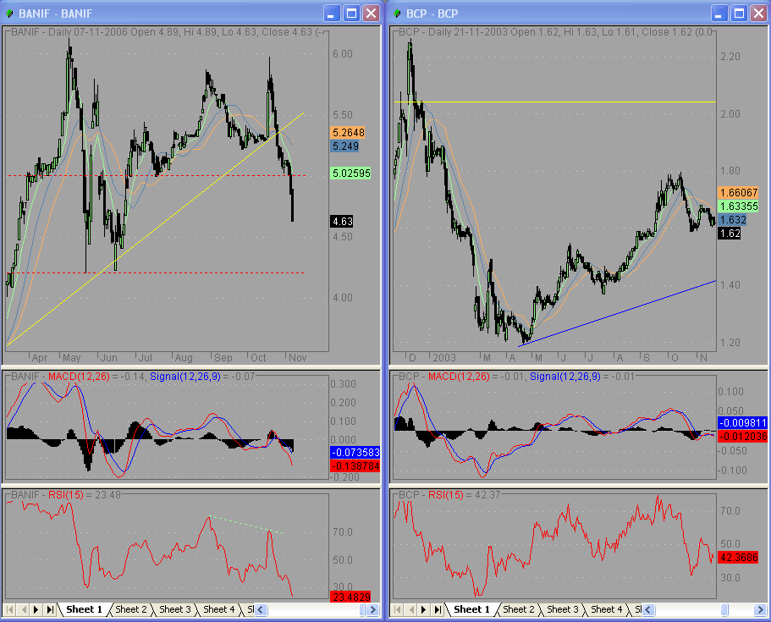Click BANIF RSI value 23.4829
This screenshot has height=622, width=771.
350,597
